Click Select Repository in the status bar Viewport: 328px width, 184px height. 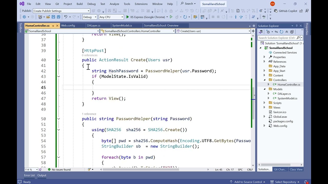pos(285,182)
